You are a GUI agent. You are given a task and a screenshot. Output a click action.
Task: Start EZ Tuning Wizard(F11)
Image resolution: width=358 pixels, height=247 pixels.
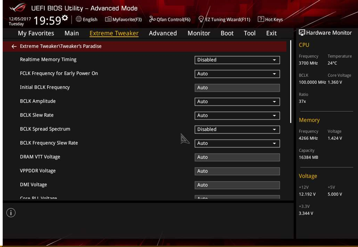click(x=225, y=19)
